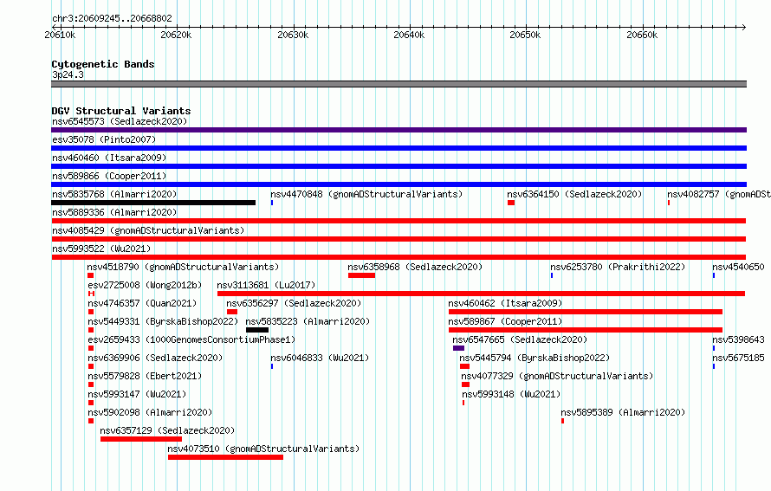
Task: Select red bar under nsv460462 (Itsara2009)
Action: pos(586,312)
